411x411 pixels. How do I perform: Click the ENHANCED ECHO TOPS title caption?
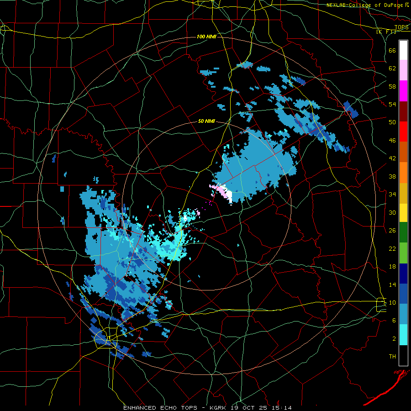click(x=207, y=408)
